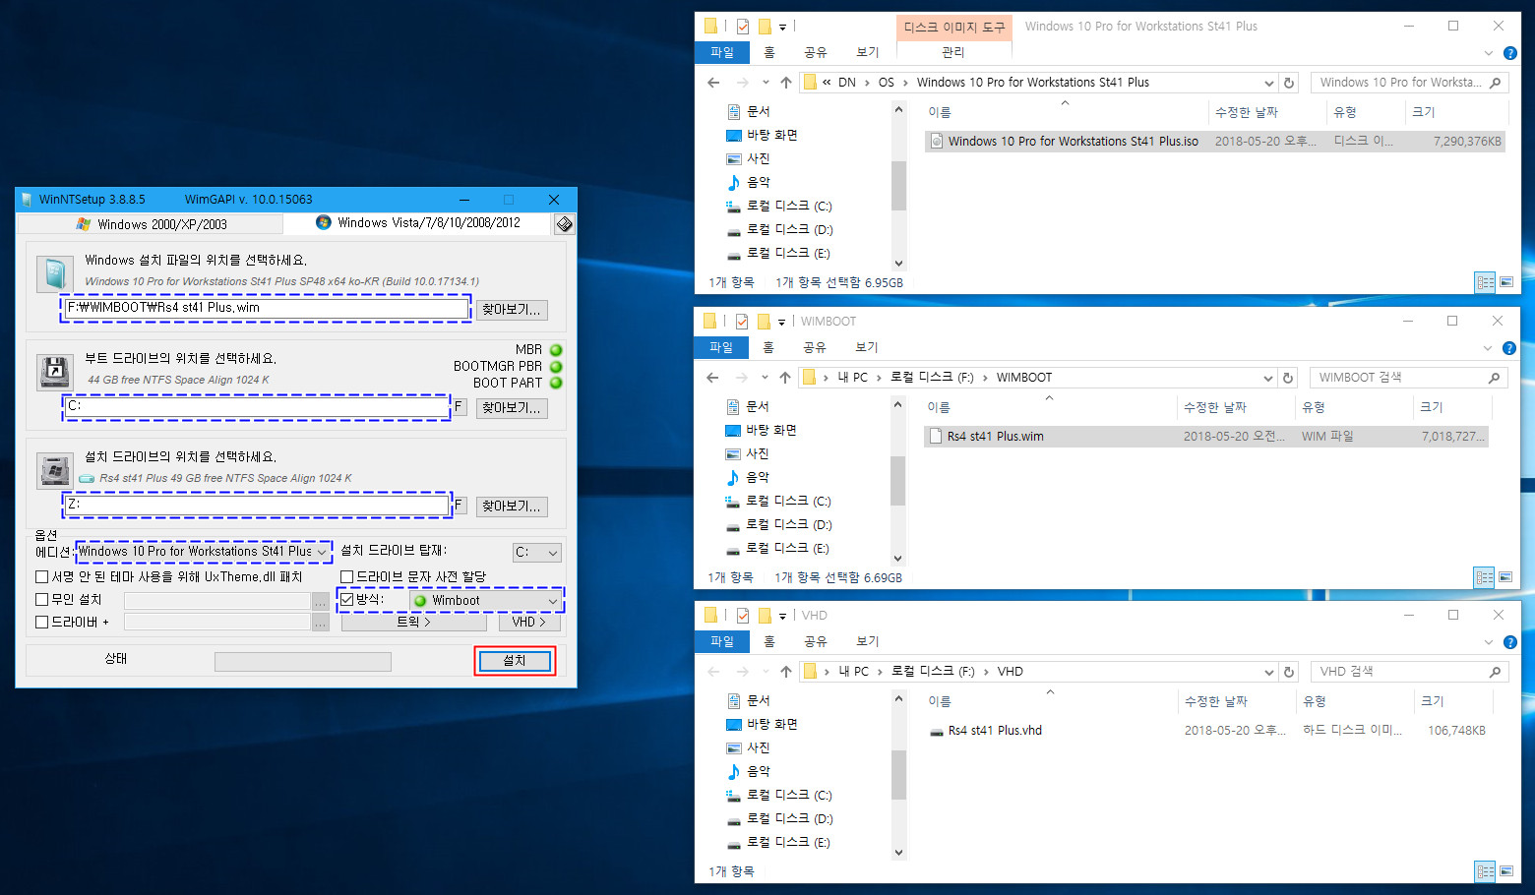Open quick access toolbar dropdown in top Explorer
Screen dimensions: 1535x895
tap(782, 28)
